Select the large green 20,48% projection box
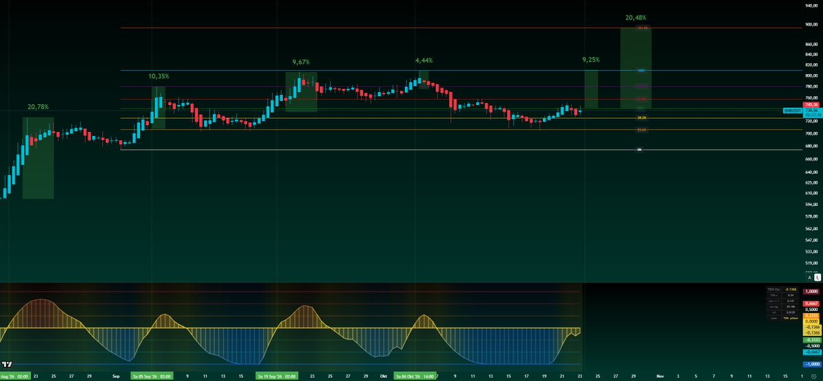 pyautogui.click(x=636, y=68)
